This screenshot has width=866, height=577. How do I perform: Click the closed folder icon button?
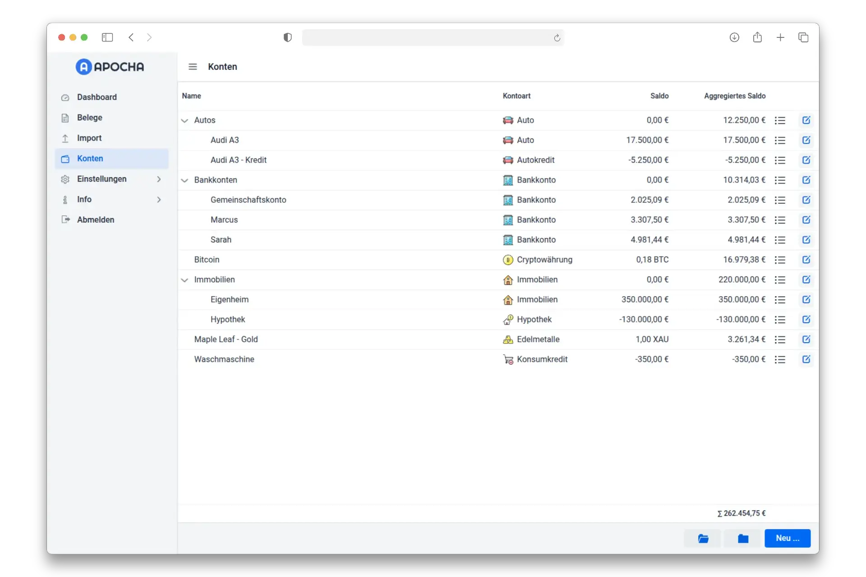point(743,538)
